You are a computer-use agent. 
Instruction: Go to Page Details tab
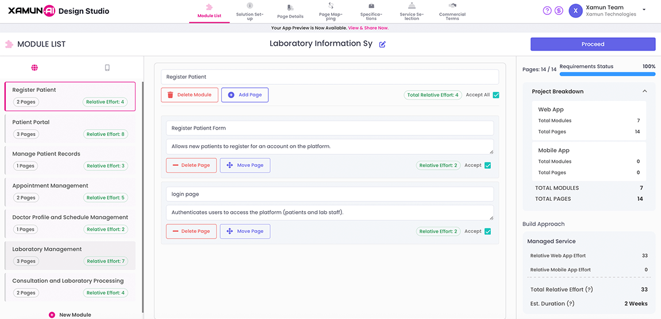[290, 11]
